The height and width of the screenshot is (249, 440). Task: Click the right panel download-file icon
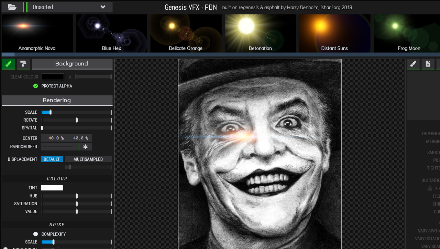tap(428, 64)
